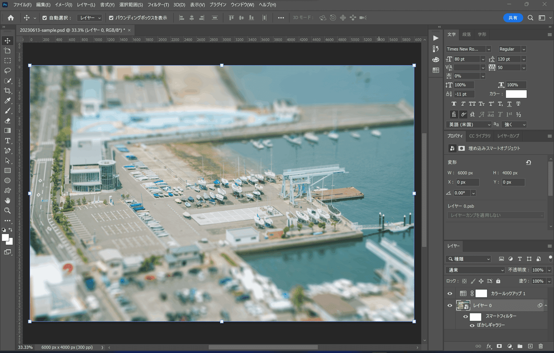This screenshot has width=554, height=353.
Task: Select the Eyedropper tool
Action: (7, 101)
